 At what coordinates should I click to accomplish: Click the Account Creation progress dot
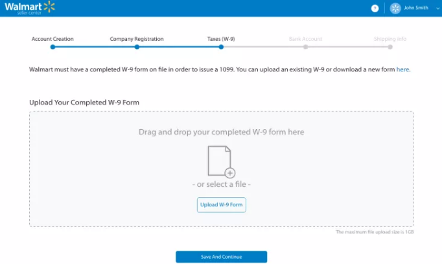tap(52, 47)
